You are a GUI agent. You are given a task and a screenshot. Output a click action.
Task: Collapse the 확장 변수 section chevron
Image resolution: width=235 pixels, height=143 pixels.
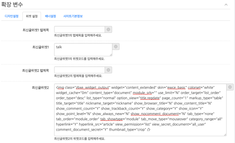click(226, 5)
